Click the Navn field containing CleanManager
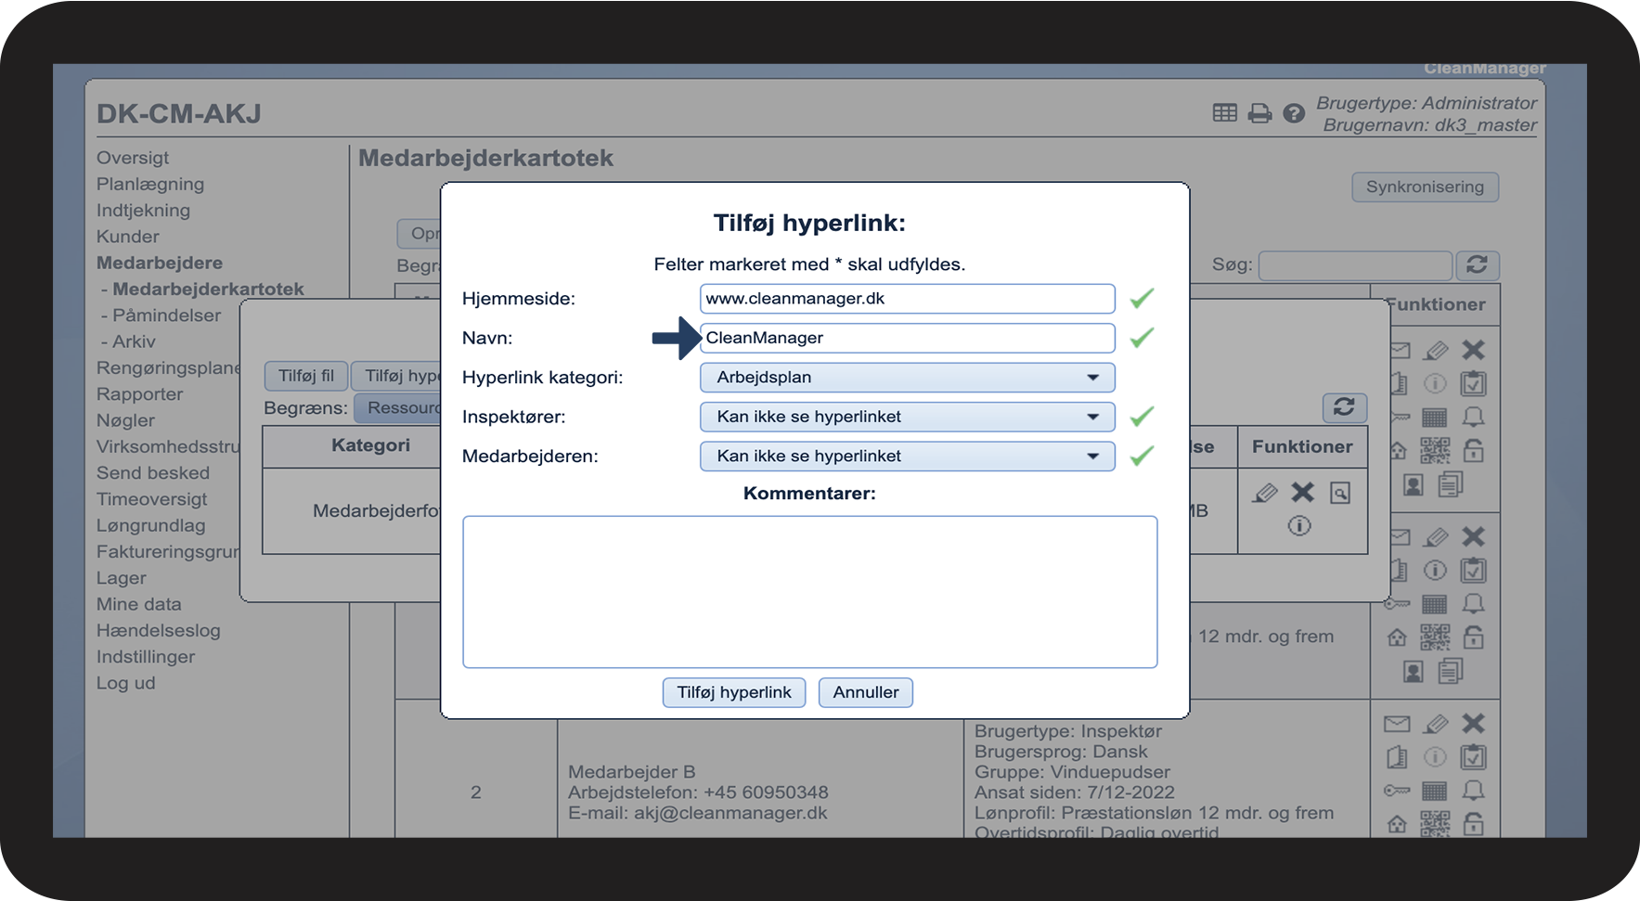 click(907, 338)
